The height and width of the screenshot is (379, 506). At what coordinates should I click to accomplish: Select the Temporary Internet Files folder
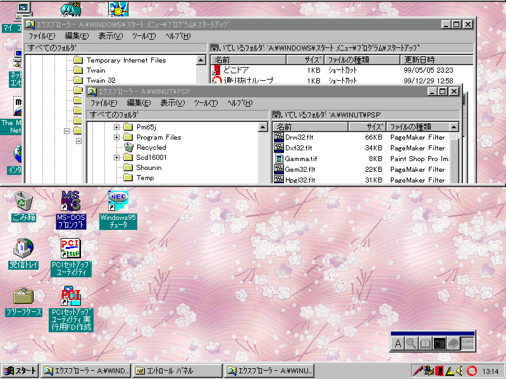coord(126,60)
